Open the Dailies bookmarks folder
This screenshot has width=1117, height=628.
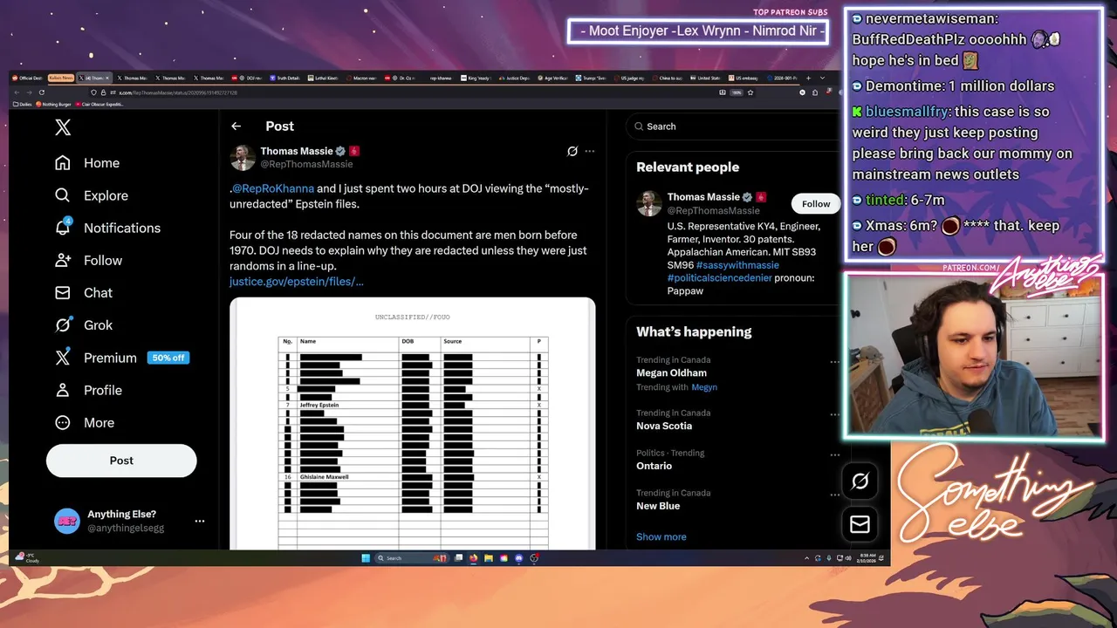point(22,104)
